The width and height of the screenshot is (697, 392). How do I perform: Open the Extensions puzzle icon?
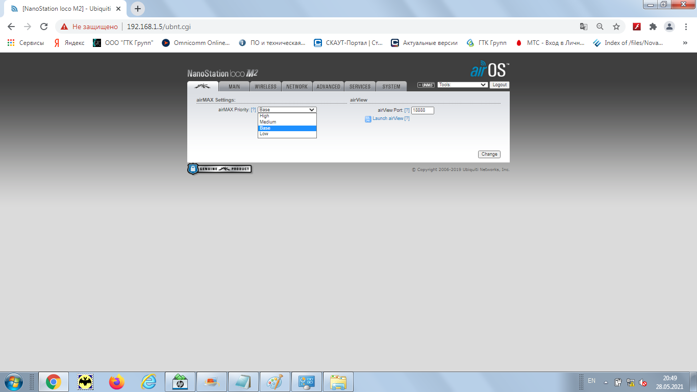(653, 27)
